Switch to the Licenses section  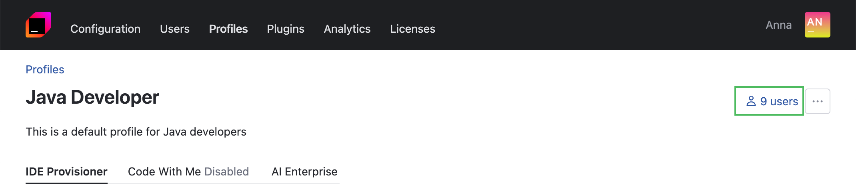tap(412, 29)
